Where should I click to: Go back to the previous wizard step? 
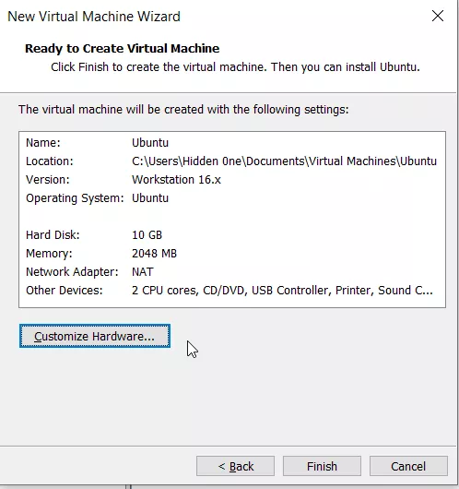[x=235, y=466]
